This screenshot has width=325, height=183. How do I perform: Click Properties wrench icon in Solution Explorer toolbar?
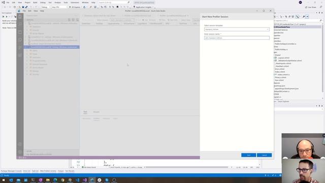[304, 17]
